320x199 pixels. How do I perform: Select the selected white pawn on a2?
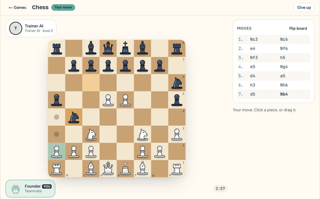coord(57,151)
